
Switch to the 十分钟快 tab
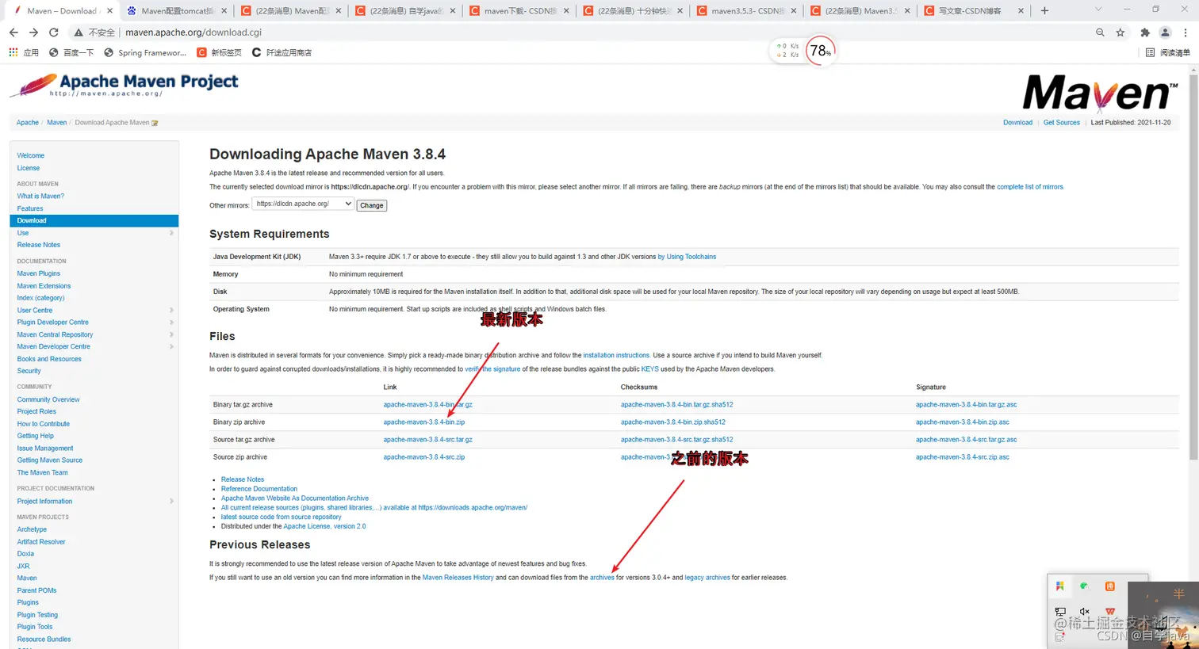point(633,11)
